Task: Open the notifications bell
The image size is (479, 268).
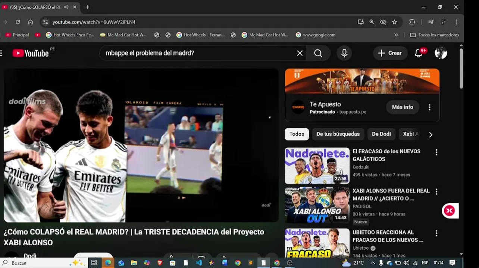Action: click(419, 53)
